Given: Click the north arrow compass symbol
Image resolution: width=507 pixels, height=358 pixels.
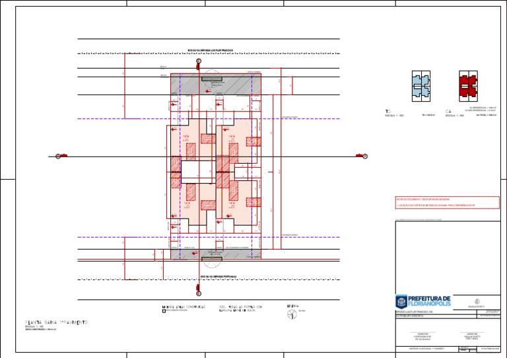Looking at the screenshot, I should (292, 314).
